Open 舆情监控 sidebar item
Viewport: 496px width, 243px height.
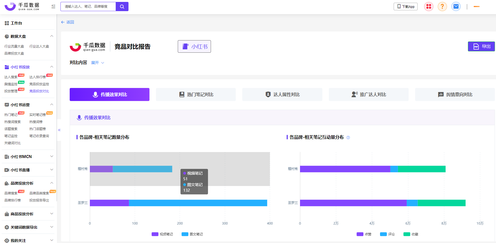(x=11, y=84)
